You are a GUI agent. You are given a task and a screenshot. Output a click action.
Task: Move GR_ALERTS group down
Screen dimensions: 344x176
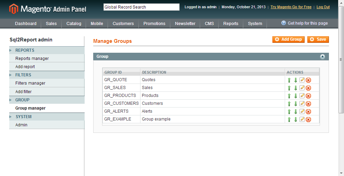coord(295,112)
